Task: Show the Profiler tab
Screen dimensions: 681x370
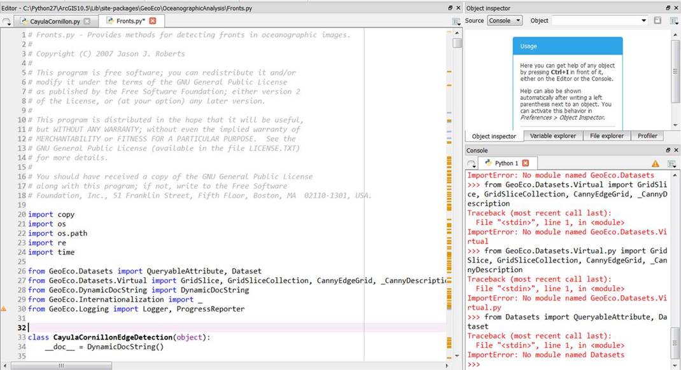Action: pyautogui.click(x=647, y=136)
